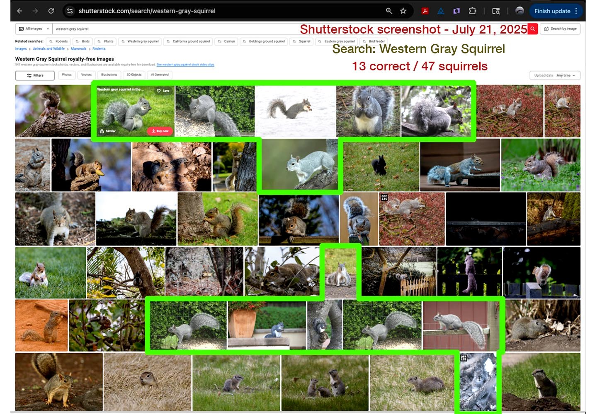Bookmark page with the star icon

pyautogui.click(x=403, y=11)
